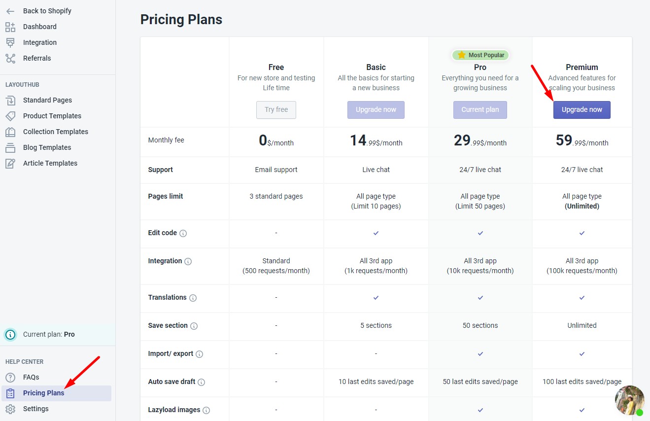Image resolution: width=650 pixels, height=421 pixels.
Task: Open Dashboard via its grid icon
Action: 10,27
